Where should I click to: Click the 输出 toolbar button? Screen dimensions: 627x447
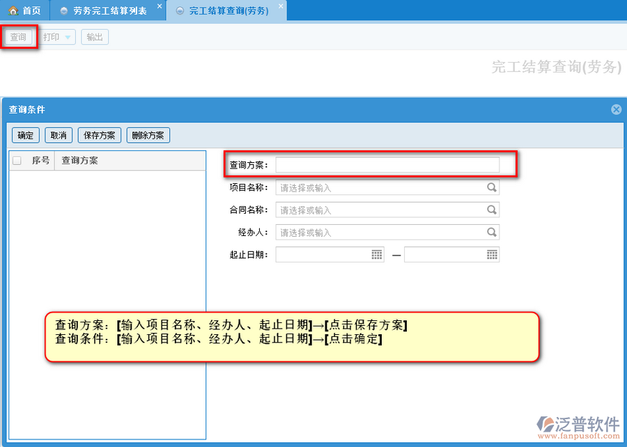(x=95, y=37)
